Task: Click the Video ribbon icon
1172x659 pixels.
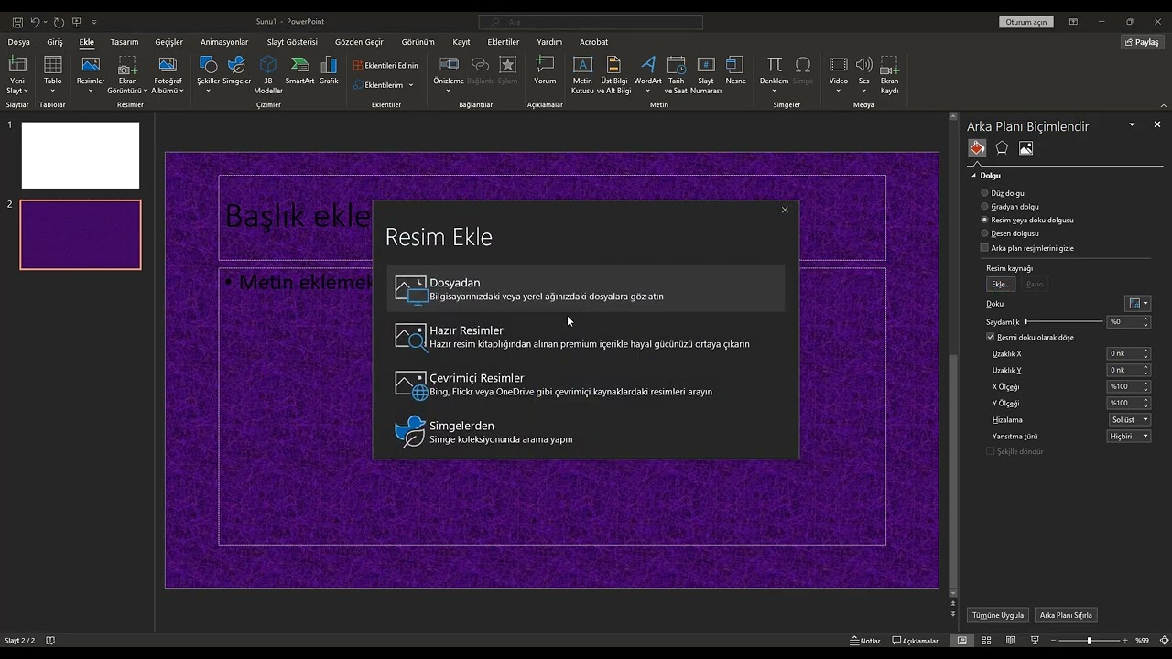Action: (839, 75)
